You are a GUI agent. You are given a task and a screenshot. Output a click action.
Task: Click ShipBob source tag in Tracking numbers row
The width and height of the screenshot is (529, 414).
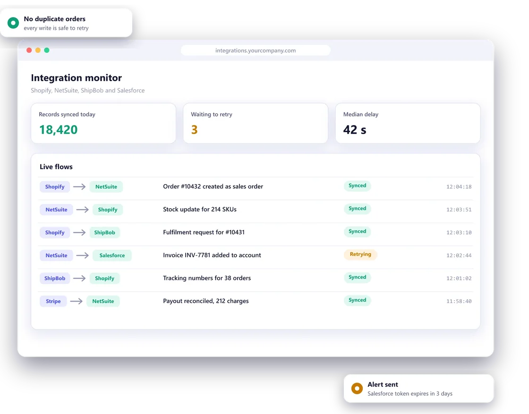(55, 279)
